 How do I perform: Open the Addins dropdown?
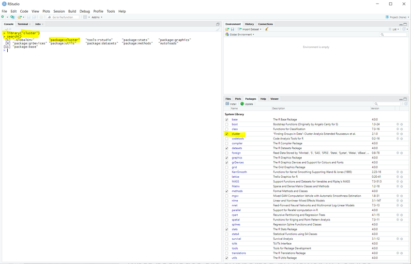97,17
